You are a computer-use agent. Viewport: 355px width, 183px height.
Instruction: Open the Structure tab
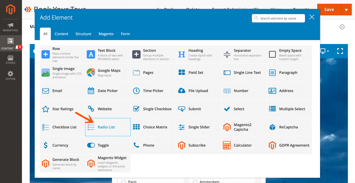pyautogui.click(x=83, y=34)
